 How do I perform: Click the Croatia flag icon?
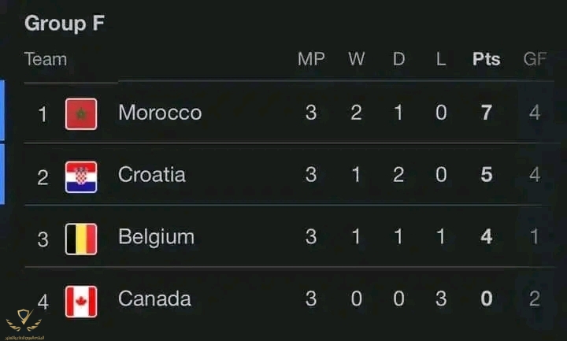click(81, 177)
